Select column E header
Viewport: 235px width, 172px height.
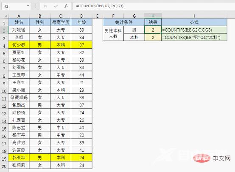[98, 16]
